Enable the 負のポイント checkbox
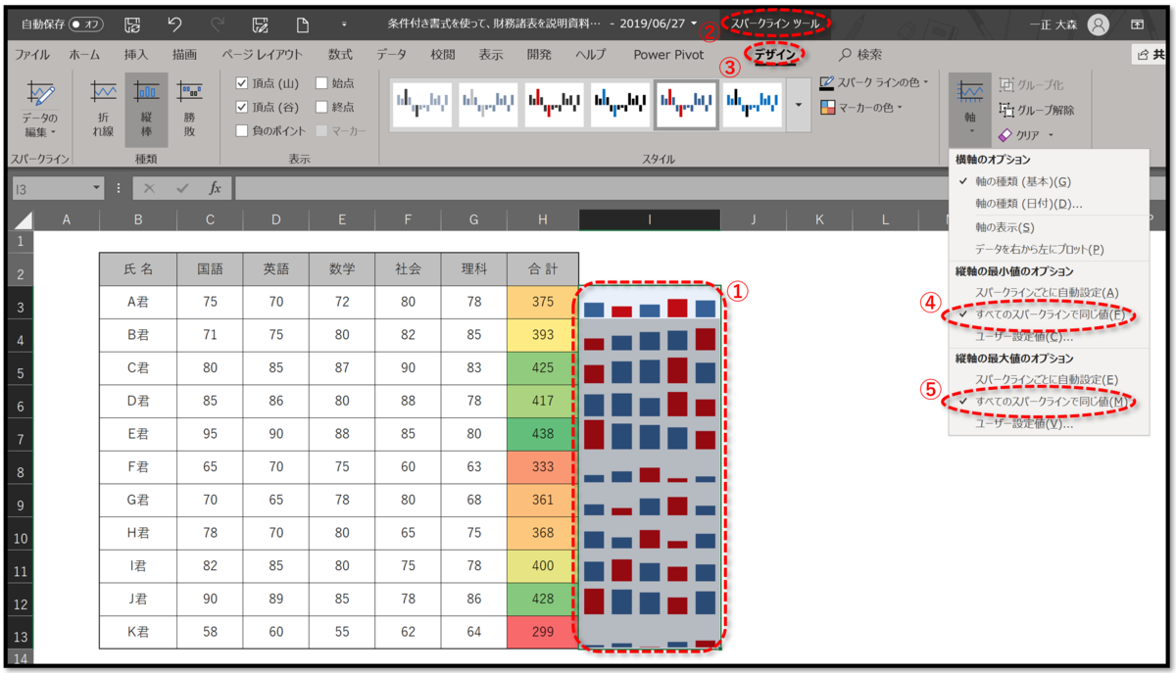The image size is (1176, 673). click(x=242, y=130)
